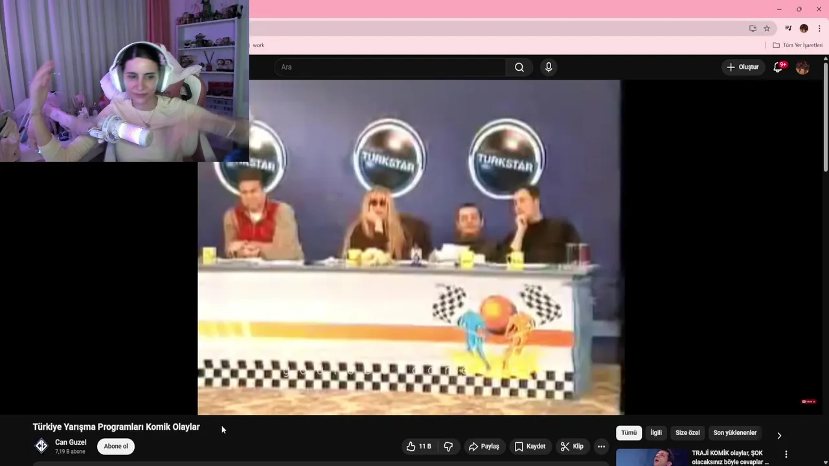Like the video with 11 B likes
Screen dimensions: 829x466
418,447
